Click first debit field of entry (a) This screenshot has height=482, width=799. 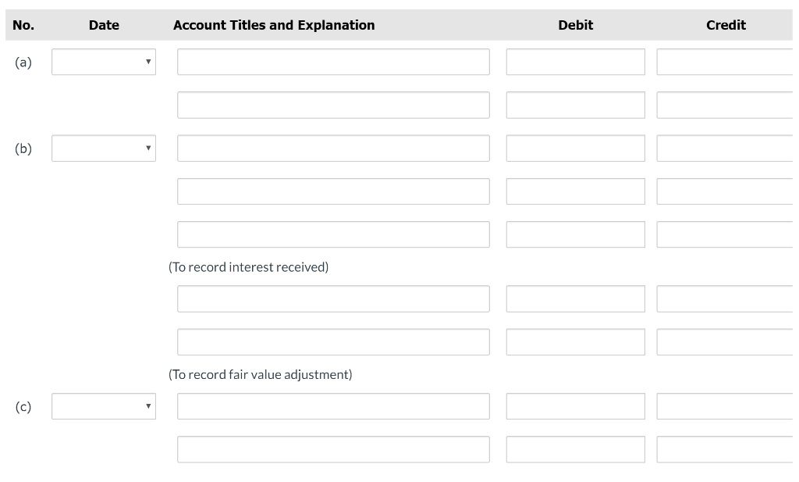pyautogui.click(x=575, y=62)
